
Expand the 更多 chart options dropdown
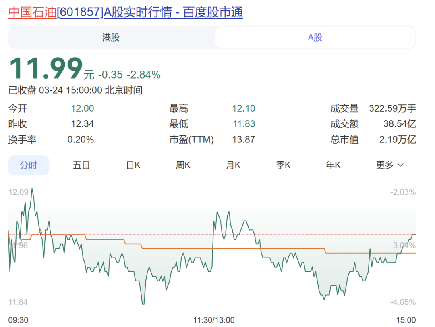pos(389,165)
